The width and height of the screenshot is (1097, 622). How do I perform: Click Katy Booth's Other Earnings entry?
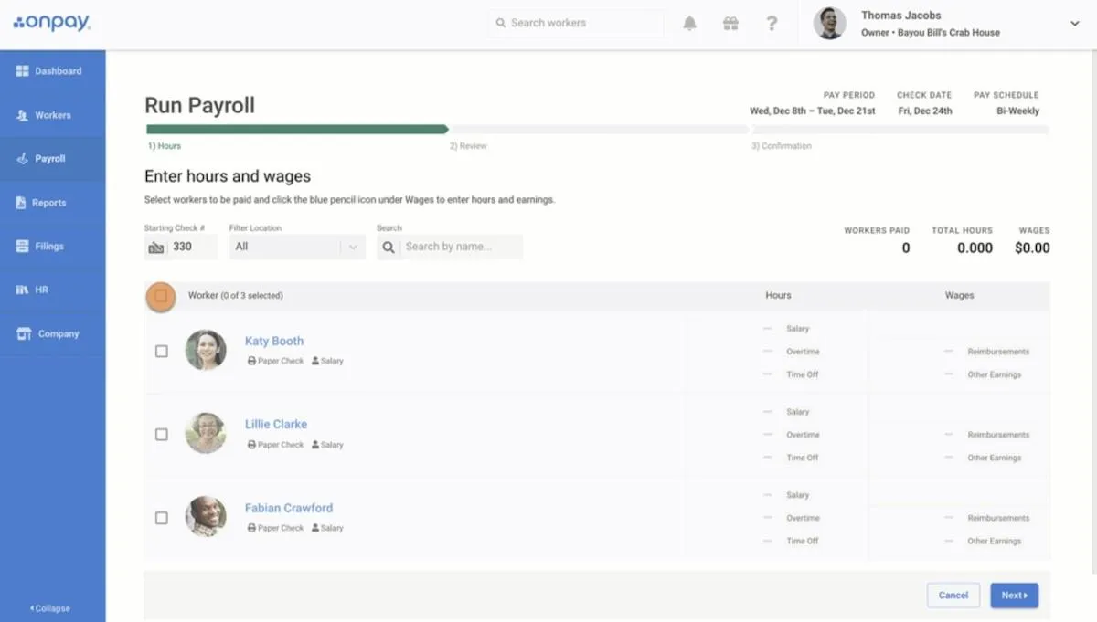point(983,374)
